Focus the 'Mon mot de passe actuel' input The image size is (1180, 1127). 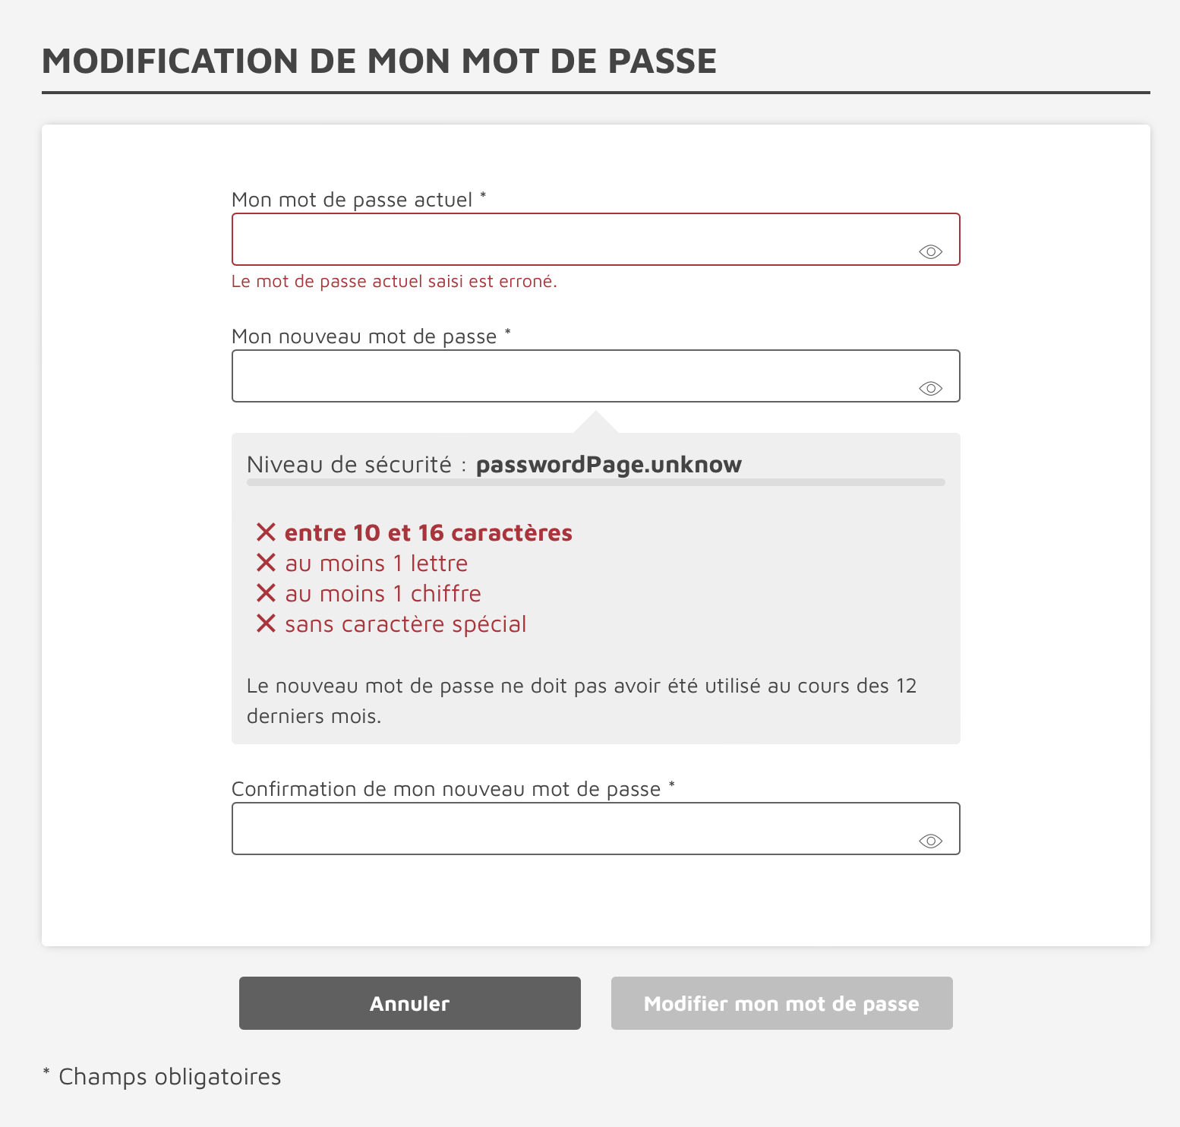[x=569, y=240]
